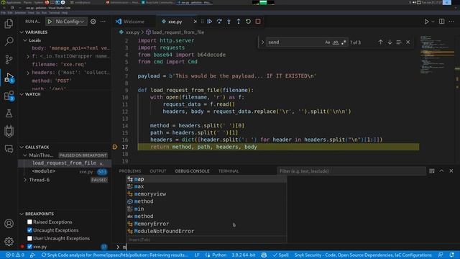Collapse the VARIABLES section
This screenshot has width=460, height=259.
click(36, 32)
